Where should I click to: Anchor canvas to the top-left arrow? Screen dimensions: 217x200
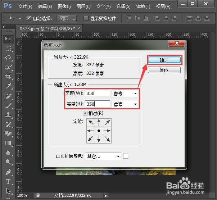pyautogui.click(x=91, y=122)
